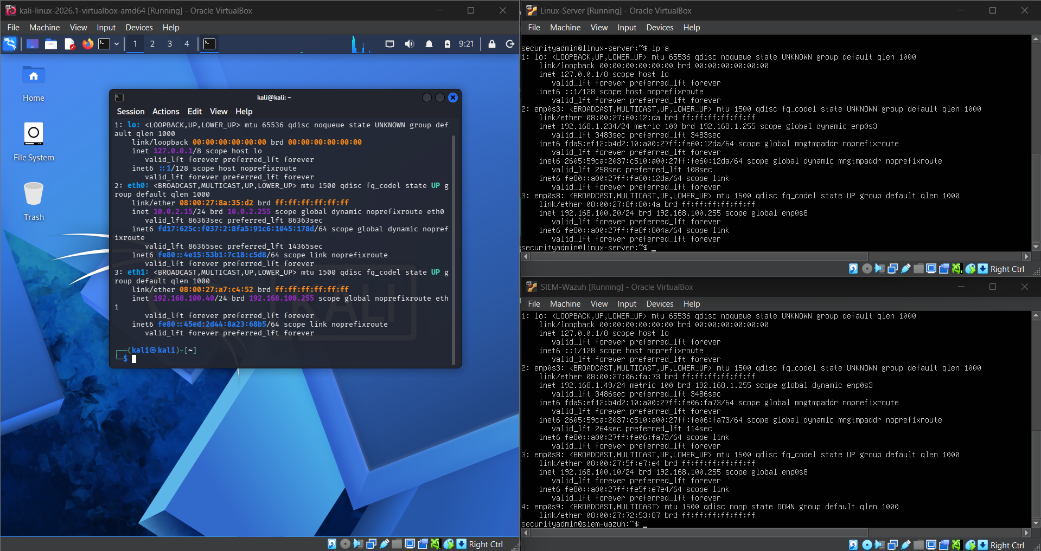This screenshot has width=1041, height=551.
Task: Click the kali terminal window menu icon
Action: click(x=119, y=98)
